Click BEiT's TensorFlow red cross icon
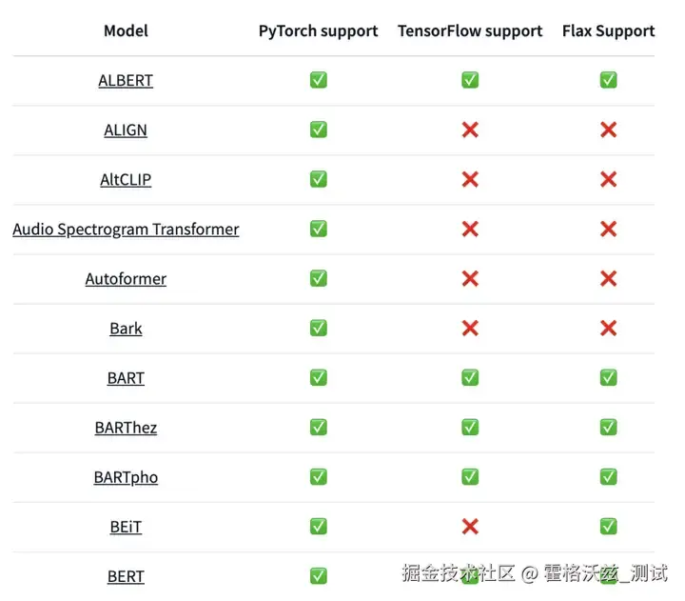685x601 pixels. click(470, 526)
